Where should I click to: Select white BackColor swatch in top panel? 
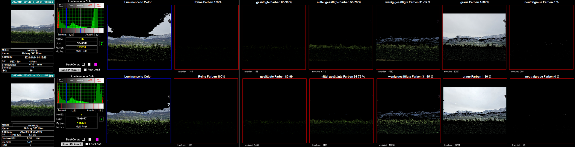89,64
